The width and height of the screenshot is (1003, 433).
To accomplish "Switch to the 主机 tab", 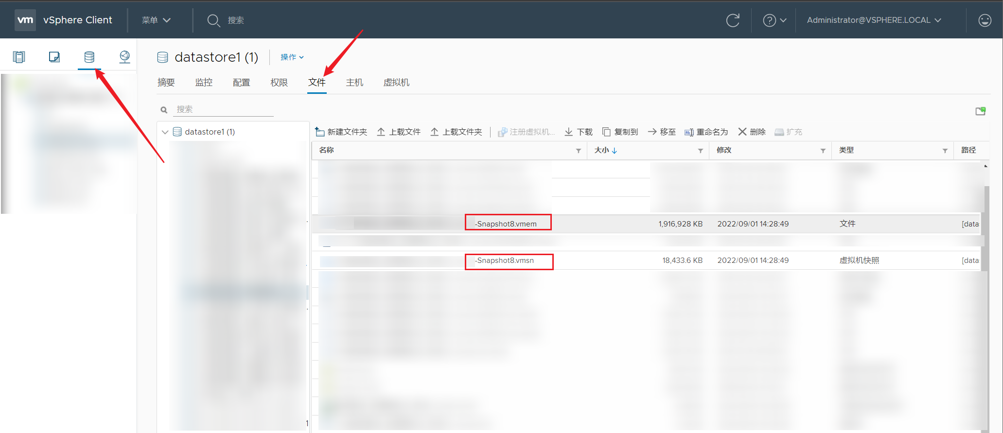I will pos(354,83).
